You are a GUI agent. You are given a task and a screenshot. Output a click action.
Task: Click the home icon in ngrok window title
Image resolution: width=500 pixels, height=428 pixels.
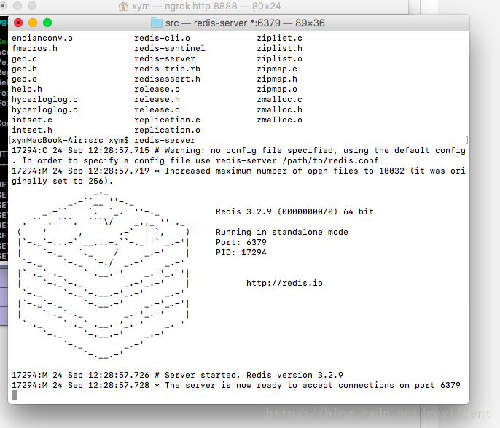tap(123, 6)
